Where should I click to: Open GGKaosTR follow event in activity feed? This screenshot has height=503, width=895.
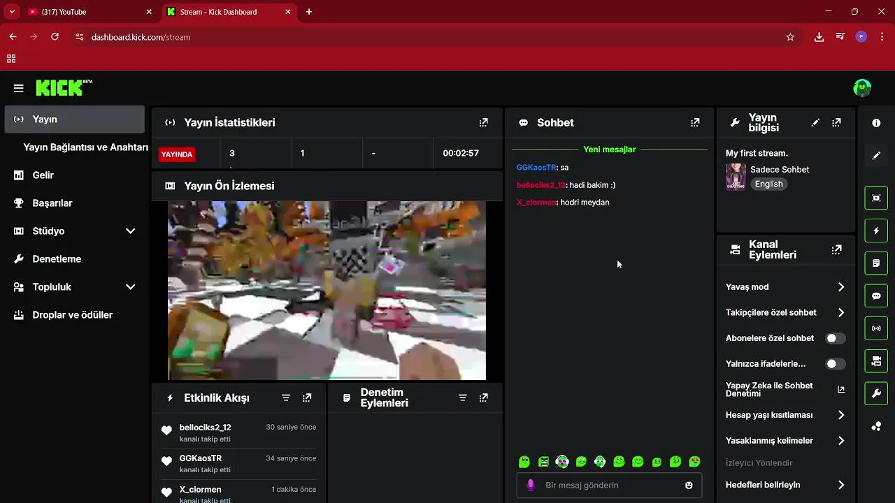[x=239, y=463]
